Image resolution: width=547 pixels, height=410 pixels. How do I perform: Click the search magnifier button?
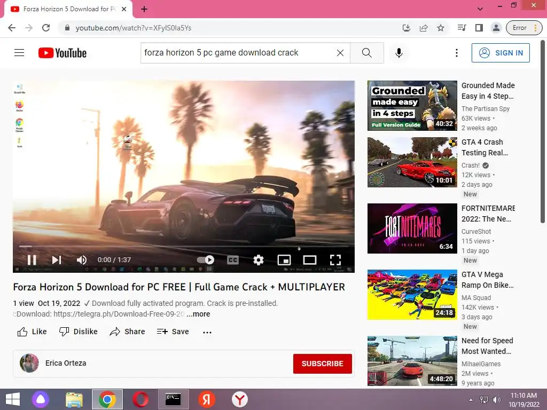(x=366, y=53)
